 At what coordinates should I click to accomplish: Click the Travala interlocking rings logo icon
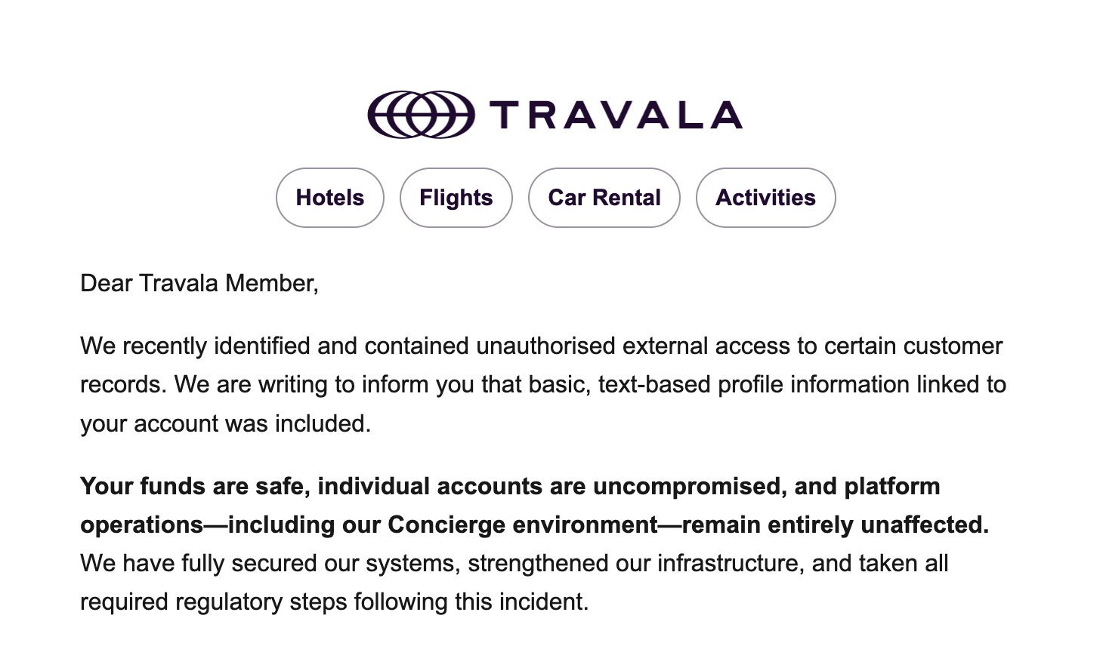click(x=421, y=115)
